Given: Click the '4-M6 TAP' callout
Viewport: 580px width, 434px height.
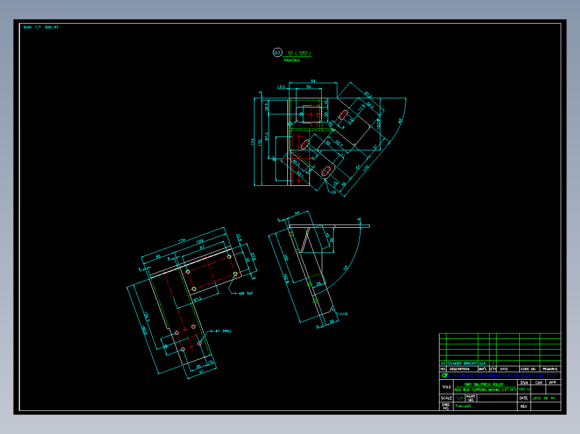Looking at the screenshot, I should pyautogui.click(x=243, y=294).
